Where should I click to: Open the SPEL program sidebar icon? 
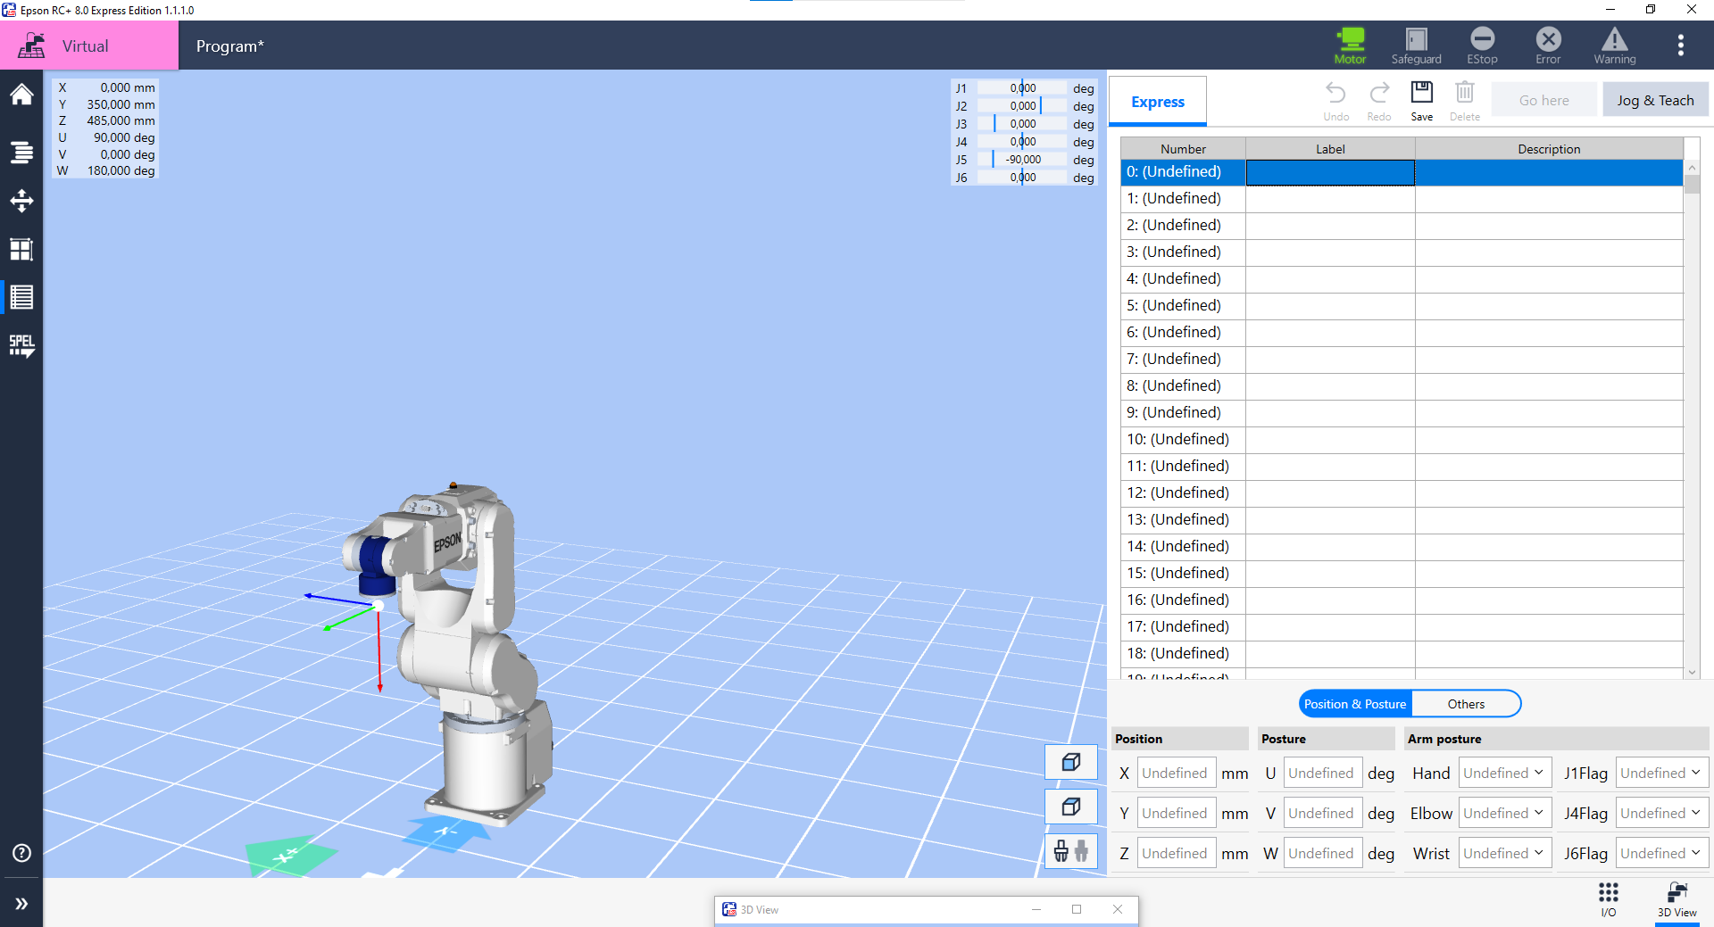click(21, 345)
